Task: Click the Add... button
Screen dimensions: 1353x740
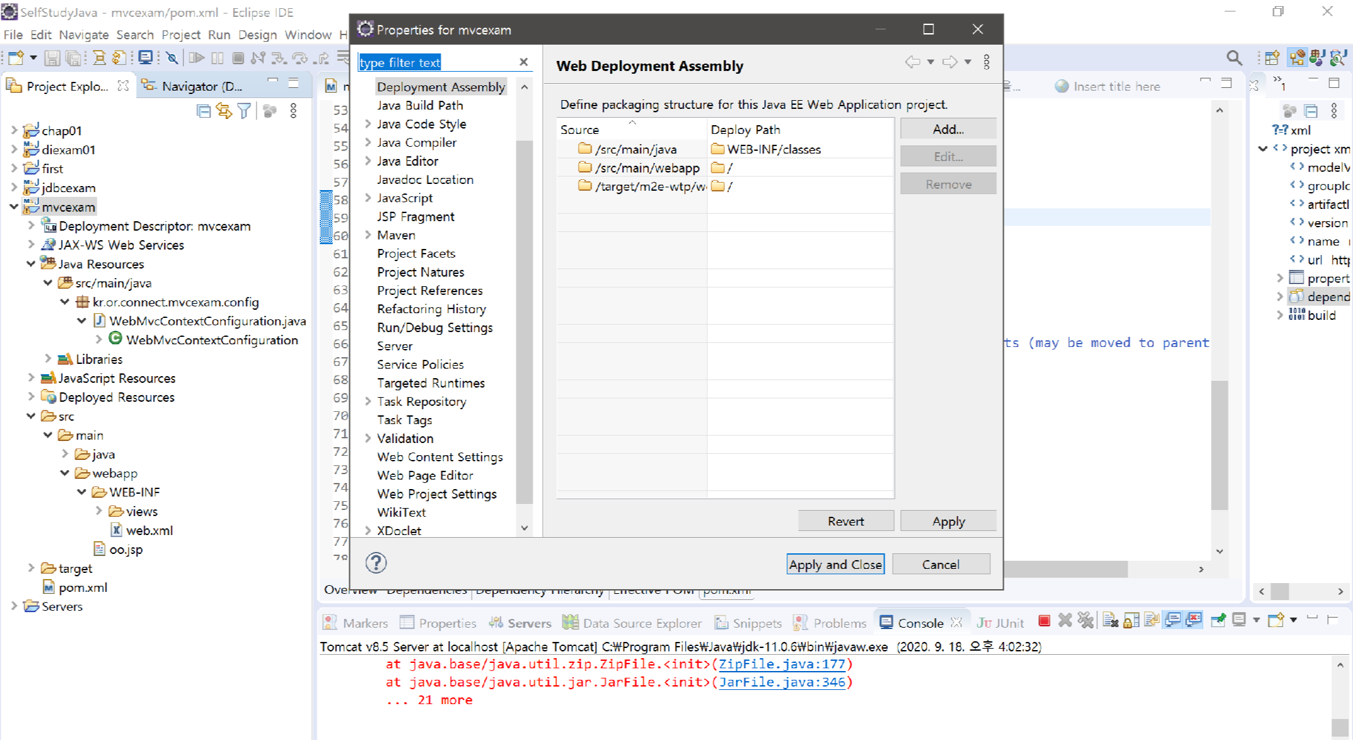Action: (948, 129)
